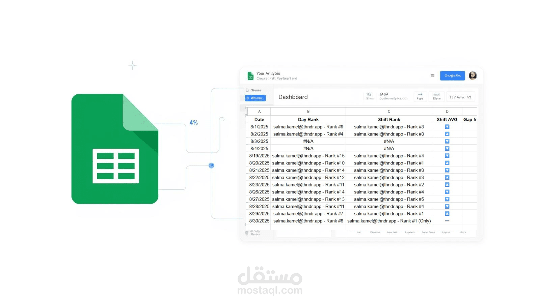Click the up arrow in the 8/29/2025 row

tap(447, 214)
